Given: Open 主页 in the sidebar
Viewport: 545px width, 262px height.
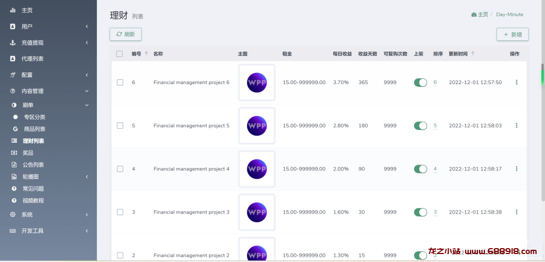Looking at the screenshot, I should pos(27,11).
